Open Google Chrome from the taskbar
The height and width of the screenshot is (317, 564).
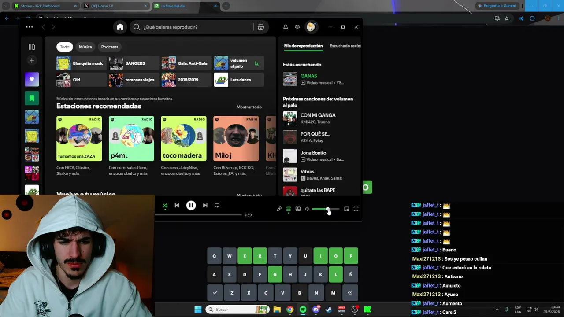click(290, 310)
